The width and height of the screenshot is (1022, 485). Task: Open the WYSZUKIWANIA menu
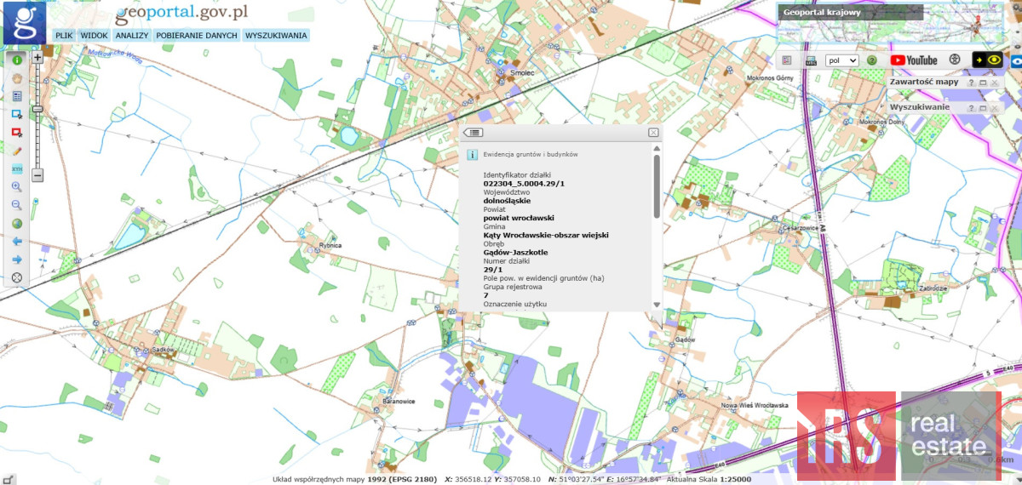coord(276,36)
